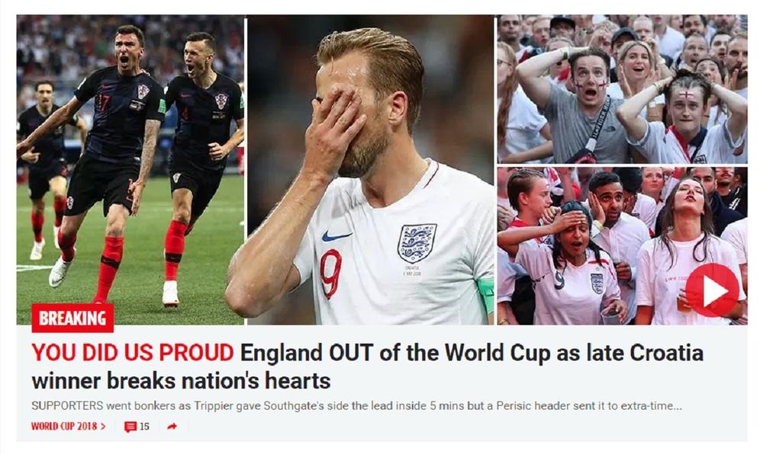Click the red YOU DID US PROUD text
763x454 pixels.
point(133,353)
